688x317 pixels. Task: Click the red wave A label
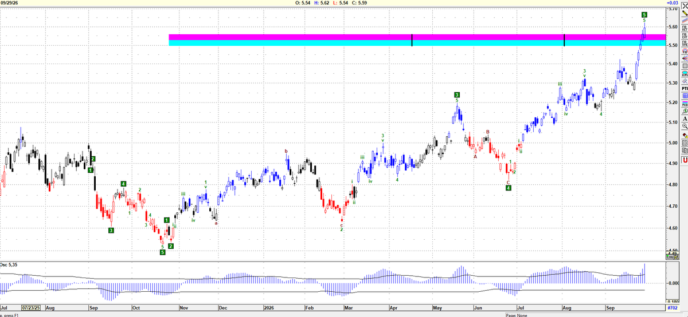point(475,156)
